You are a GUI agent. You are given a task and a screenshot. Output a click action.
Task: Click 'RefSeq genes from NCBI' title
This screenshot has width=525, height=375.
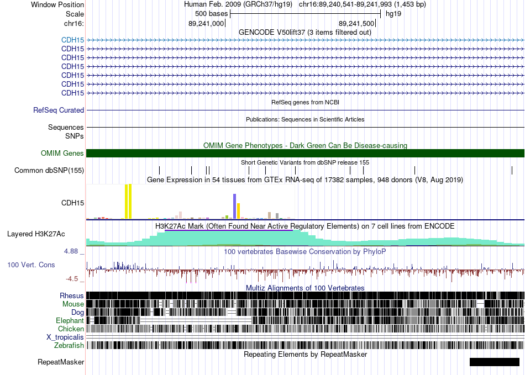coord(305,102)
